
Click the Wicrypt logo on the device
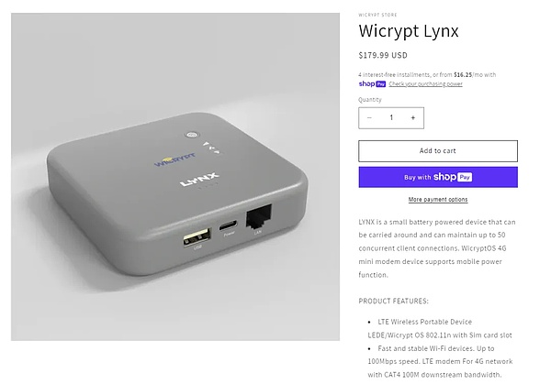tap(175, 159)
